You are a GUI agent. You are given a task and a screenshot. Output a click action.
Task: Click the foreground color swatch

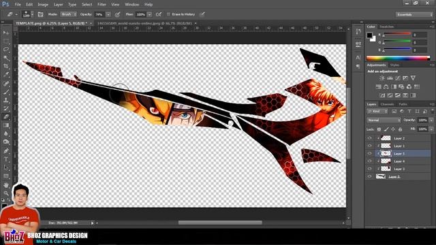(x=369, y=35)
